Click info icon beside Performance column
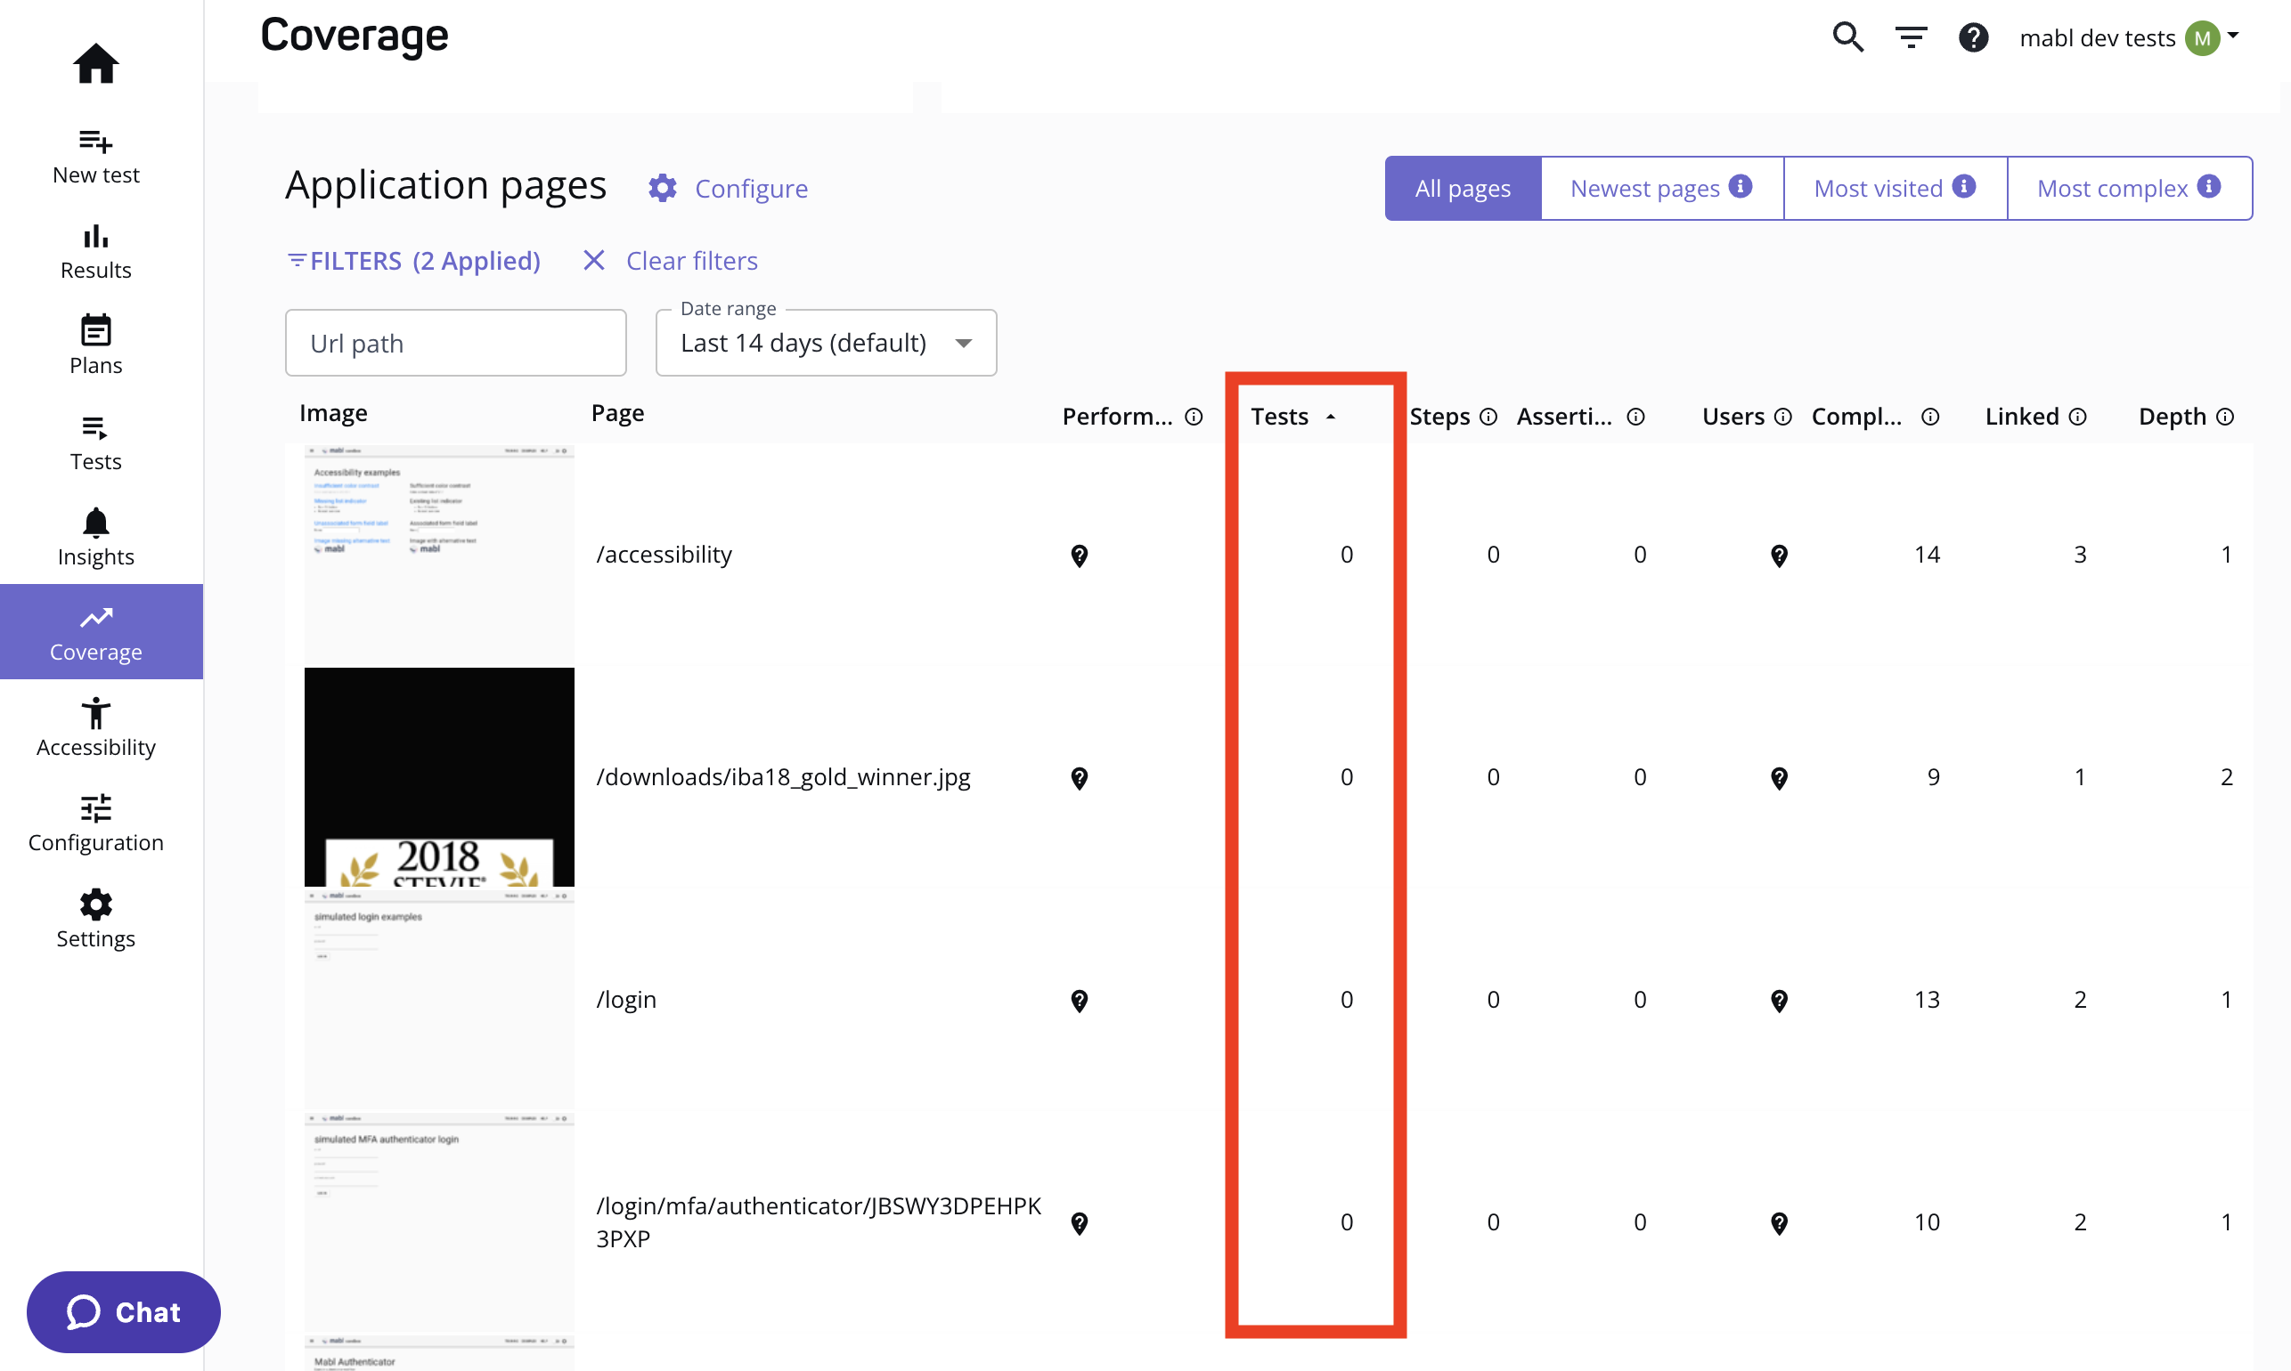2291x1371 pixels. 1193,417
